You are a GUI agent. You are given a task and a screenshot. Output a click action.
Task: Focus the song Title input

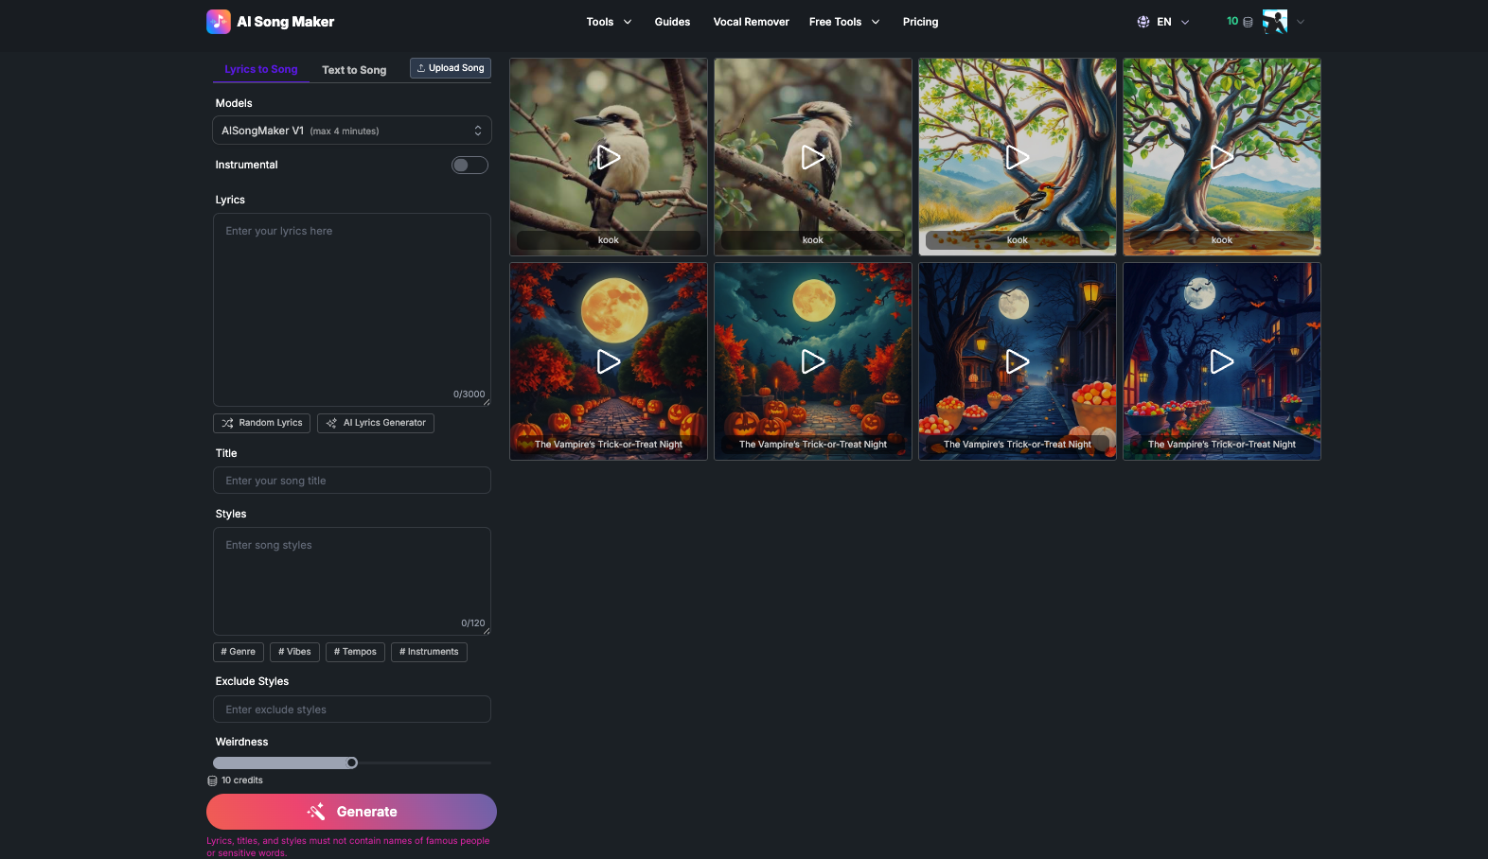tap(352, 481)
